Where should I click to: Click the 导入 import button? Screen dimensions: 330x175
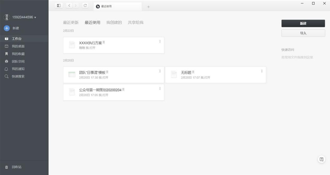[303, 33]
